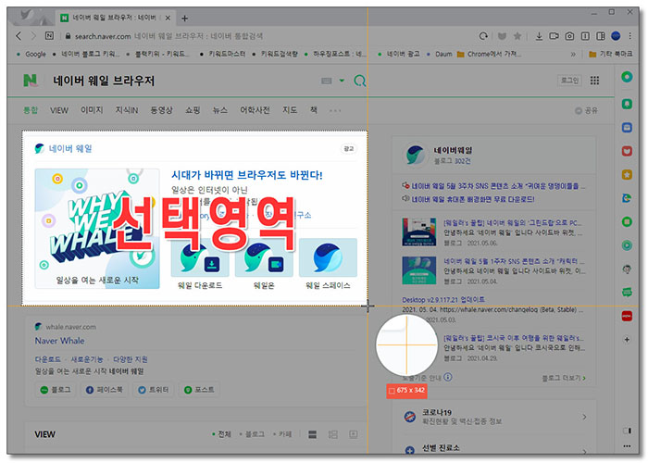Open the browser three-dot main menu

click(x=629, y=36)
